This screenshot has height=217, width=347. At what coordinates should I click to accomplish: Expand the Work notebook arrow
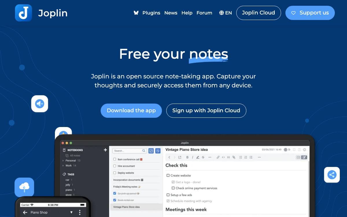(x=63, y=166)
